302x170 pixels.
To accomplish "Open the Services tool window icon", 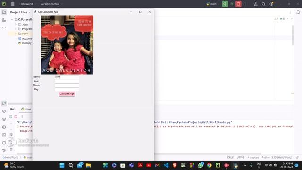I will tap(4, 127).
